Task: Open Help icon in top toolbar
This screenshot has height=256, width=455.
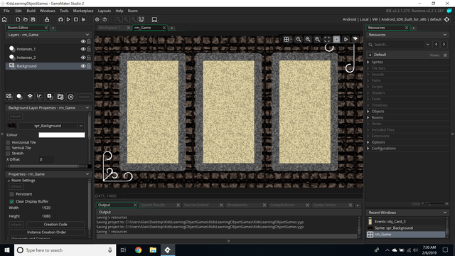Action: pyautogui.click(x=105, y=19)
